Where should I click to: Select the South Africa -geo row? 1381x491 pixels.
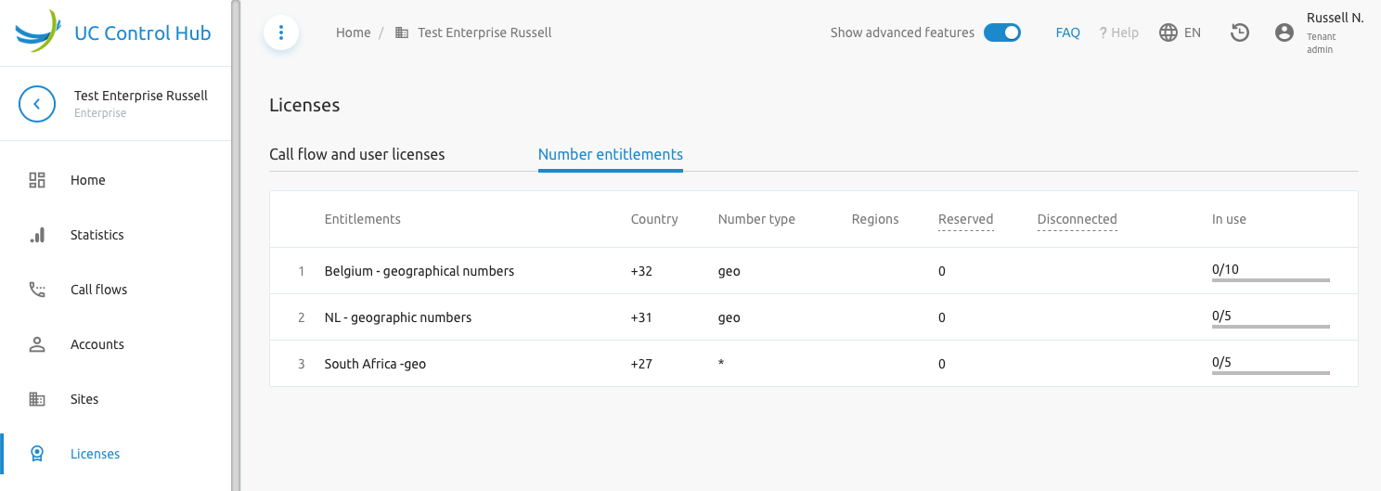click(813, 364)
